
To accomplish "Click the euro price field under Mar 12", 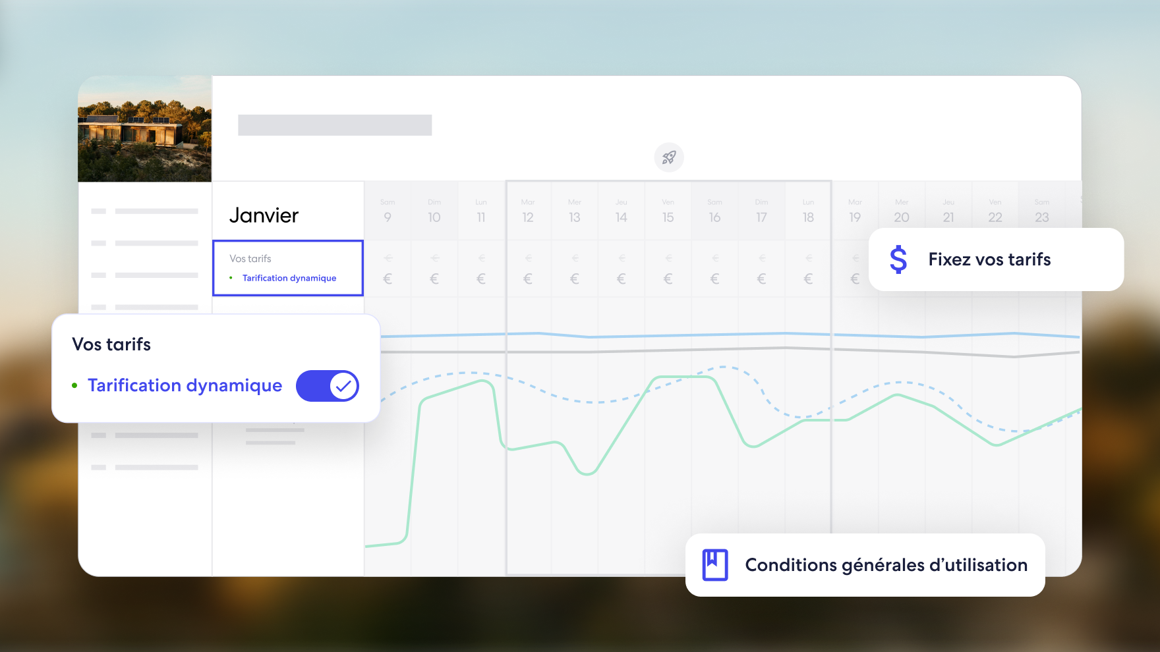I will [x=528, y=277].
